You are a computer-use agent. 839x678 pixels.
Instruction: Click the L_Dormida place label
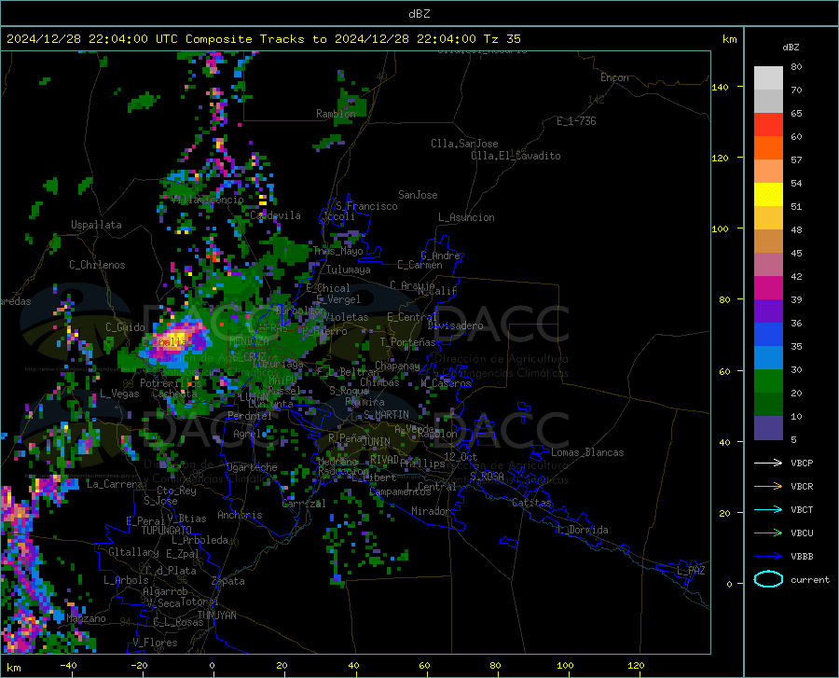[582, 530]
